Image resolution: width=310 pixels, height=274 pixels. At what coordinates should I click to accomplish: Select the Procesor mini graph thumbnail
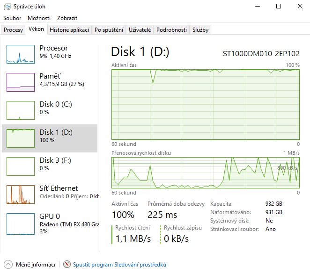click(x=21, y=54)
